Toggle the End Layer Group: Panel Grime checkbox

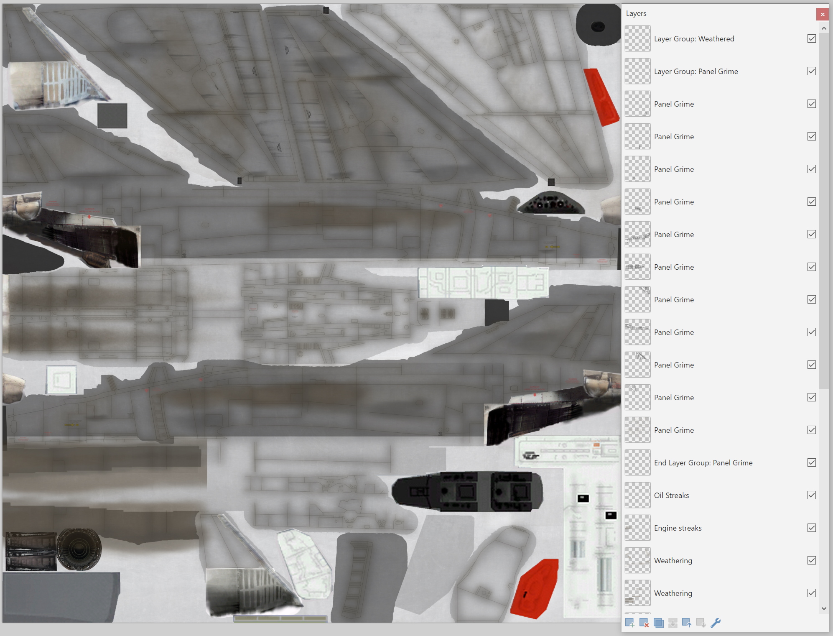(x=811, y=462)
